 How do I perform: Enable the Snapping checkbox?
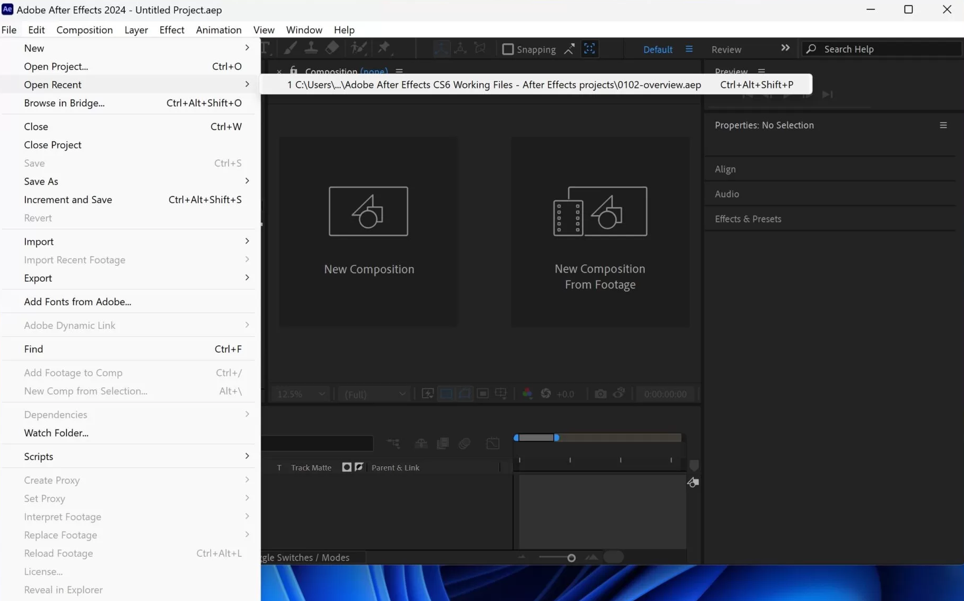(x=508, y=49)
